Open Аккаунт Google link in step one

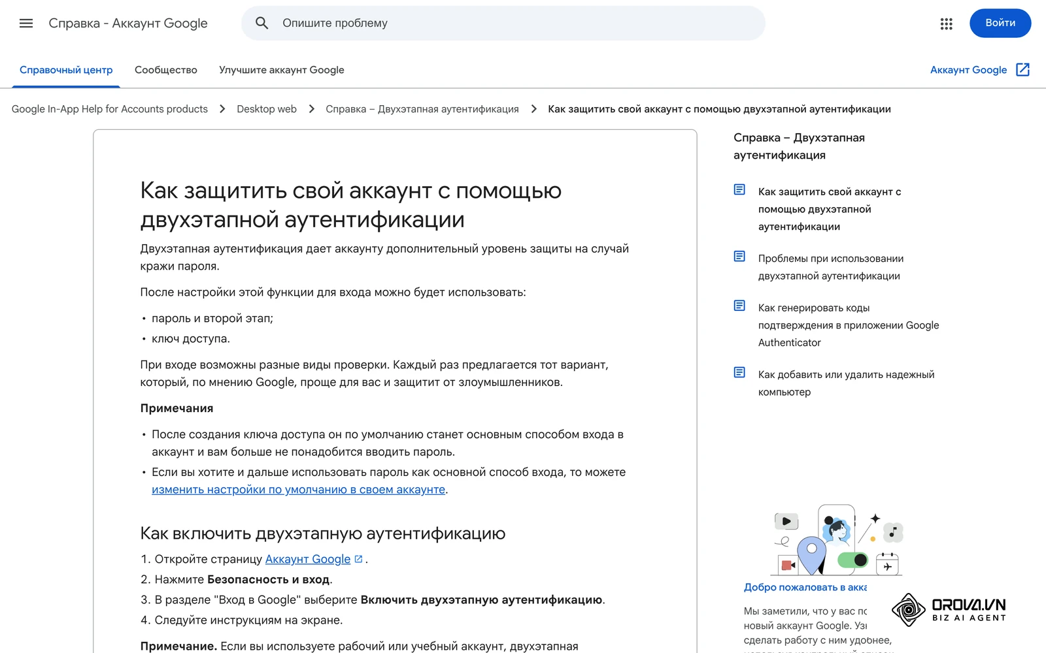308,559
